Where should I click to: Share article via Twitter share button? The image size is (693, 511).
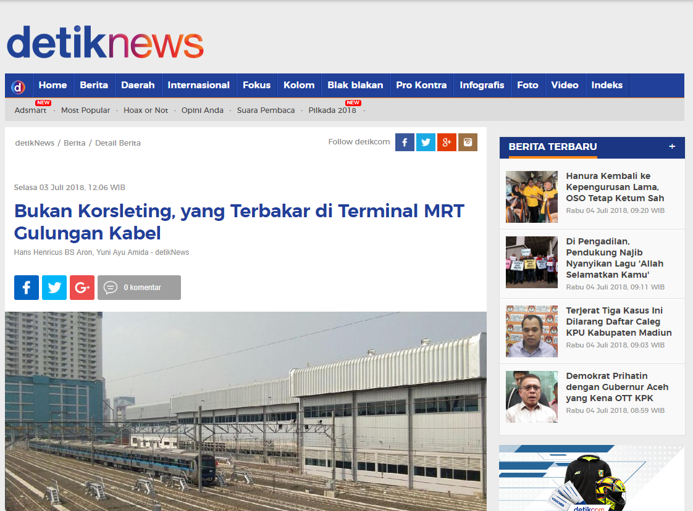coord(54,288)
